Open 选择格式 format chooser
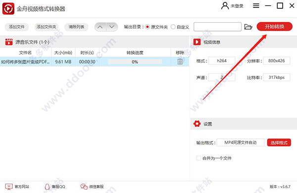 pos(279,143)
